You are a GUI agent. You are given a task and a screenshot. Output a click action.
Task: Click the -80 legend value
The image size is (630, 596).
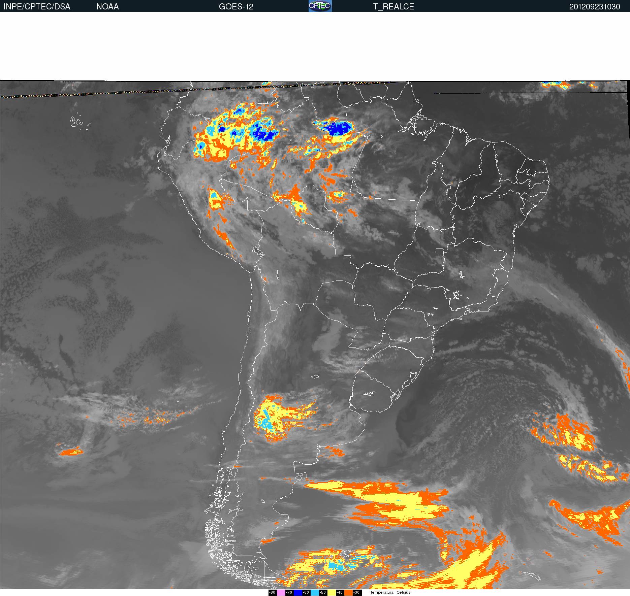(272, 593)
